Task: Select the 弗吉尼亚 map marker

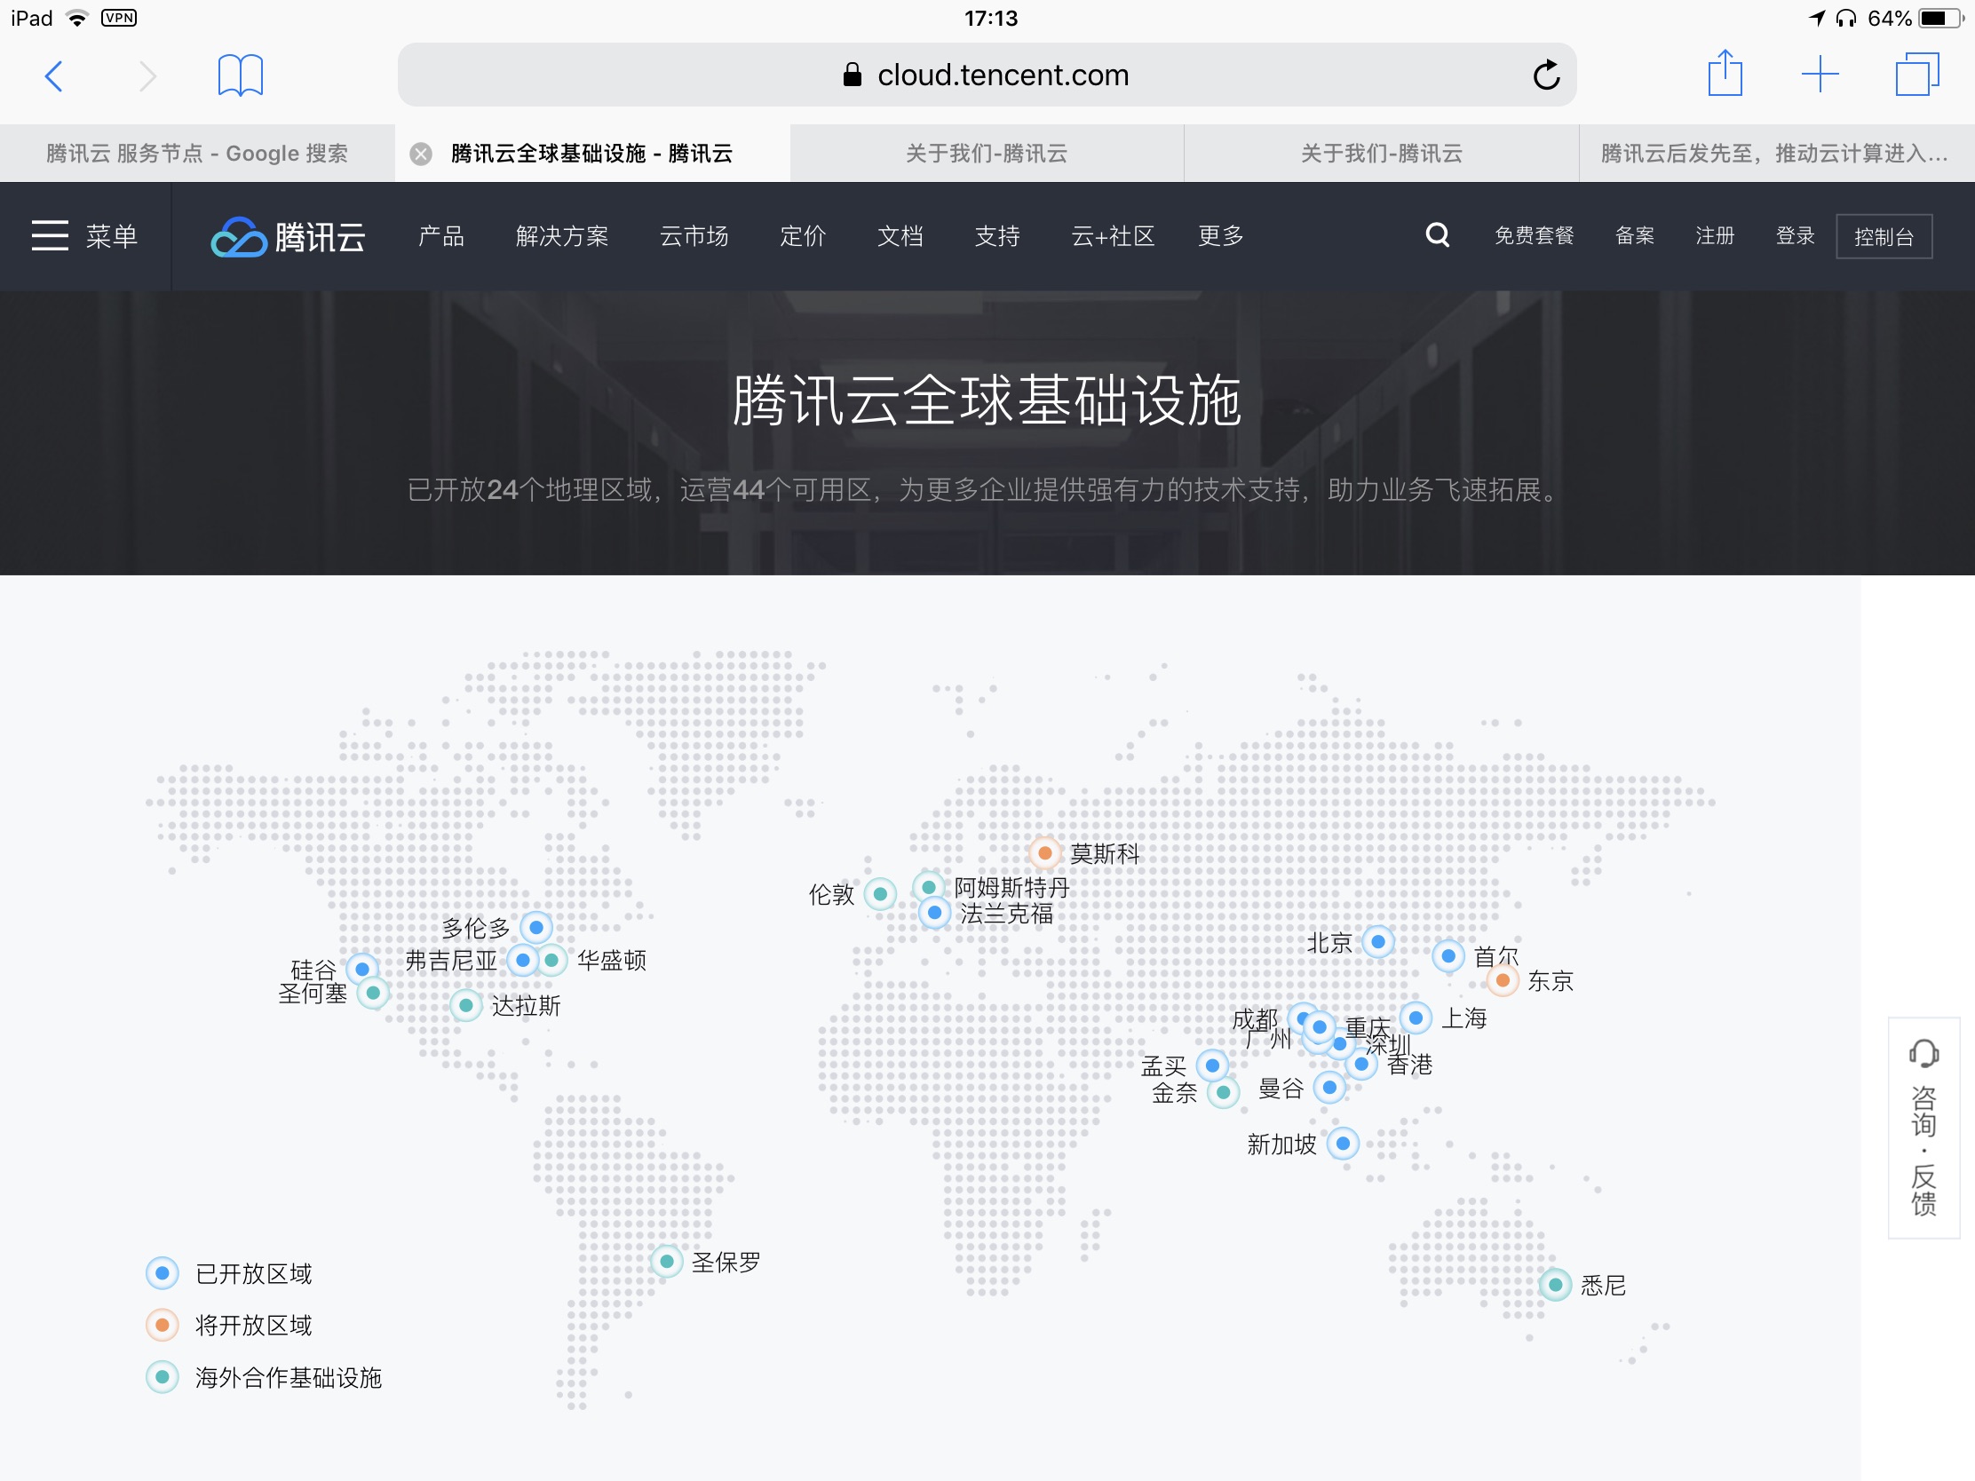Action: [523, 961]
